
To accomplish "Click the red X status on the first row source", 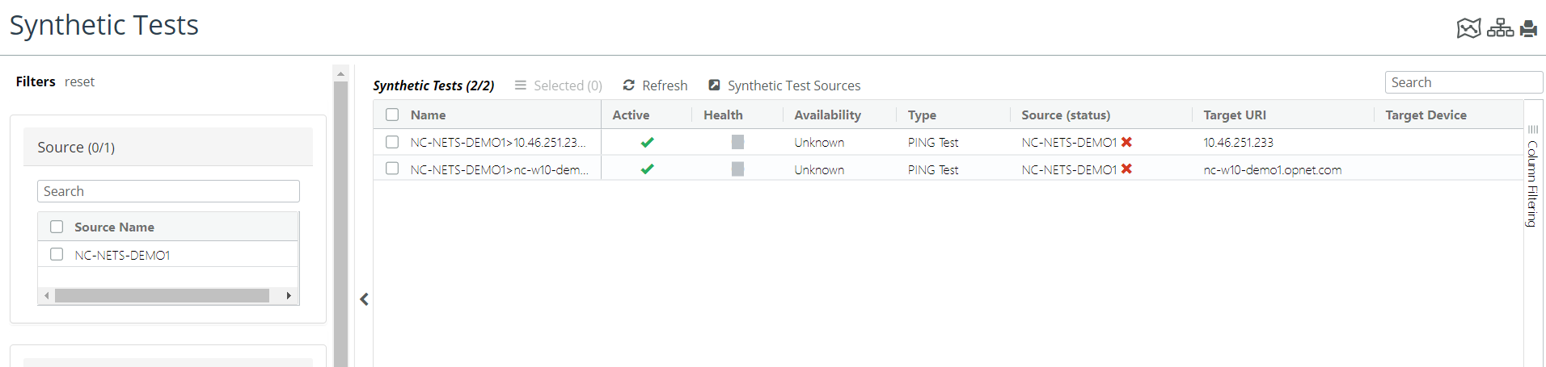I will [x=1126, y=142].
